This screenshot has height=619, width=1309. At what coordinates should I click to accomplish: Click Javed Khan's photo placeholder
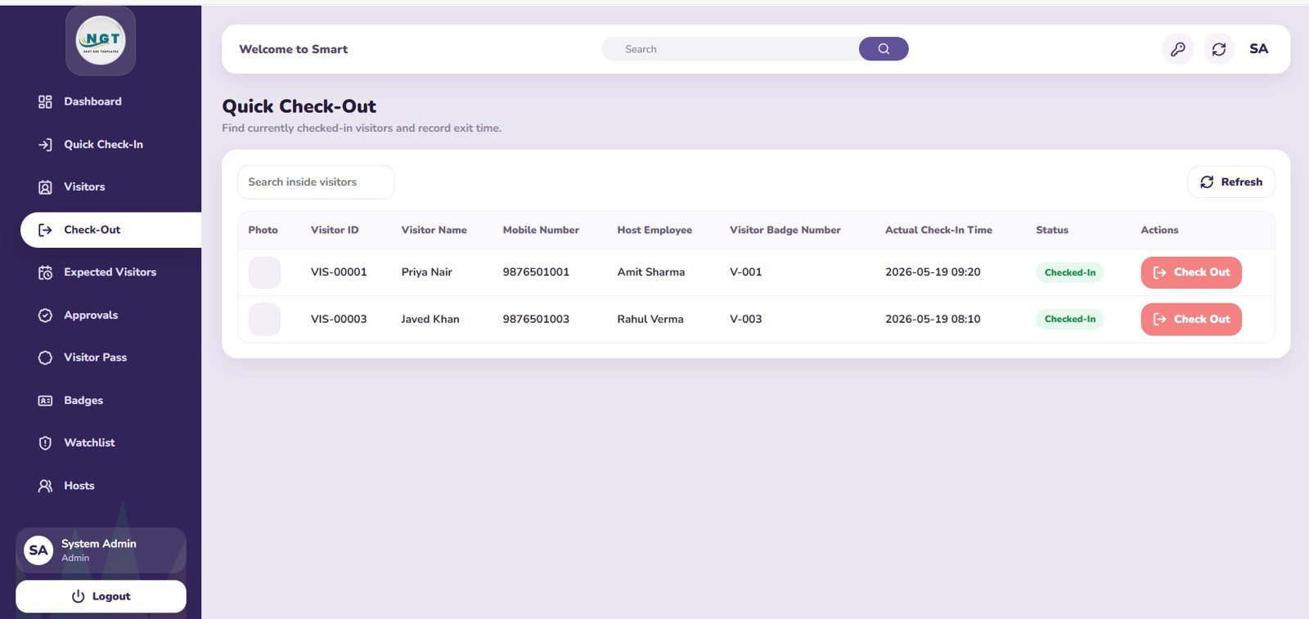[264, 319]
